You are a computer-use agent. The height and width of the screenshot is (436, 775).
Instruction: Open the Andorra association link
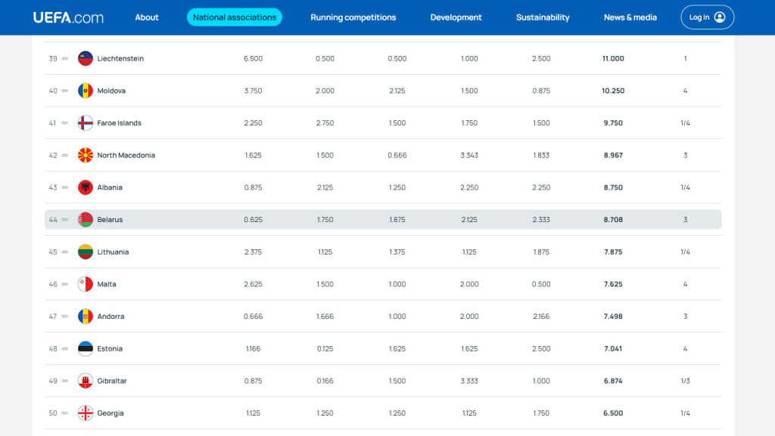coord(110,317)
